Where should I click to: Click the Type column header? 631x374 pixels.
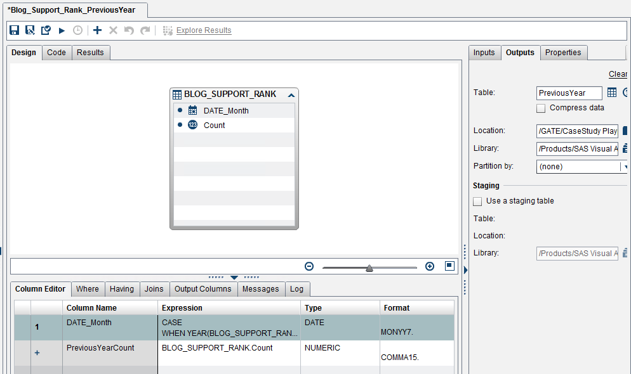click(x=340, y=307)
